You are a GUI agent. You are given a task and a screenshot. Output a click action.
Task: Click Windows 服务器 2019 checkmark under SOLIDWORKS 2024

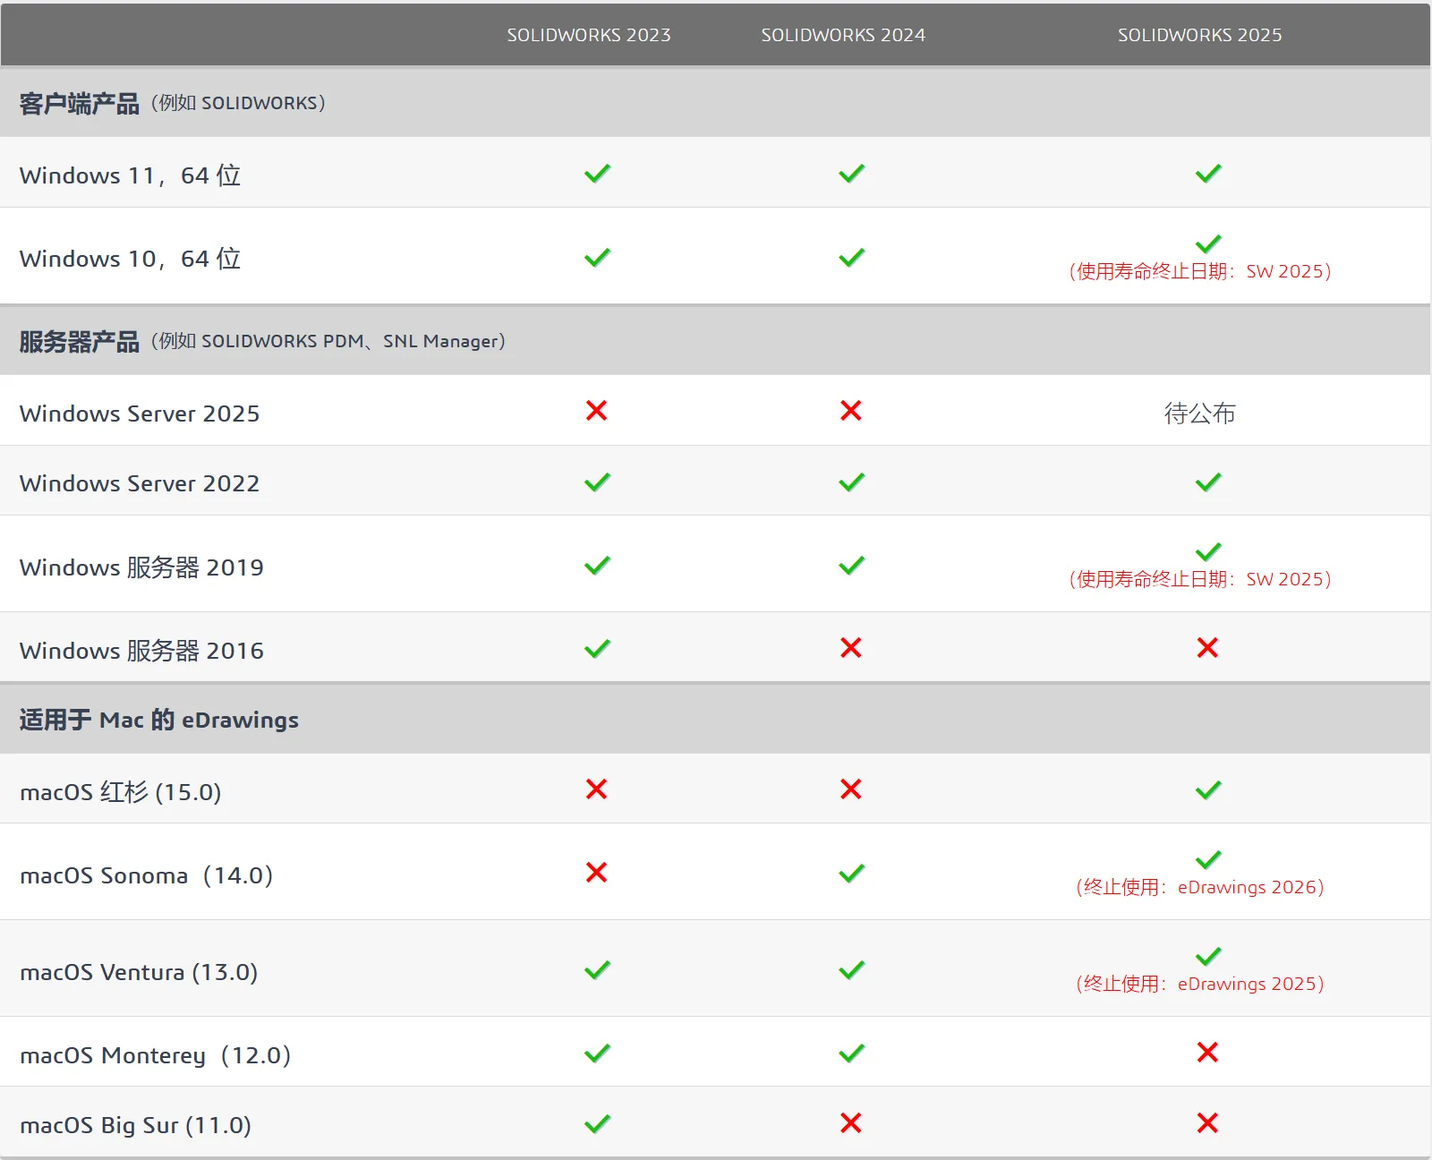pos(851,566)
